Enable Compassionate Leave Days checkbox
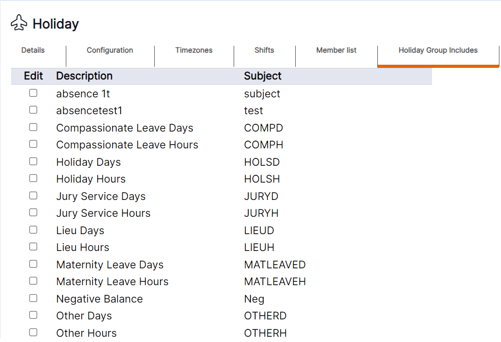This screenshot has height=342, width=501. tap(33, 127)
